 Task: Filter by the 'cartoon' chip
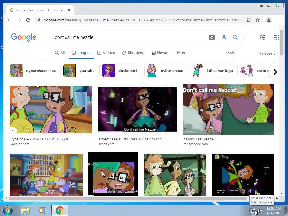pos(255,71)
